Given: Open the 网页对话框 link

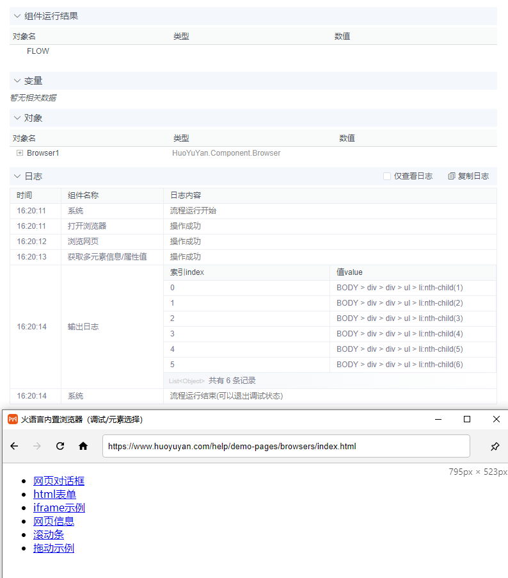Looking at the screenshot, I should coord(59,481).
